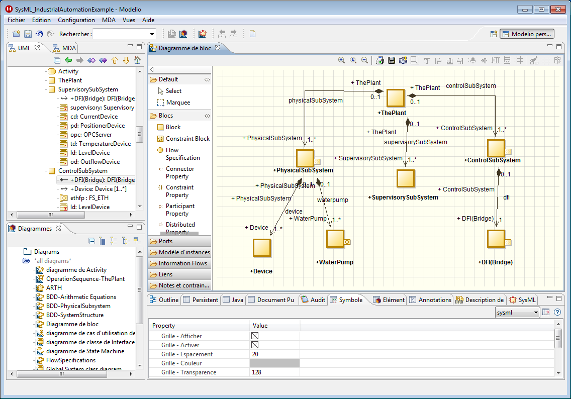
Task: Pick the Constraint Block palette tool
Action: (183, 138)
